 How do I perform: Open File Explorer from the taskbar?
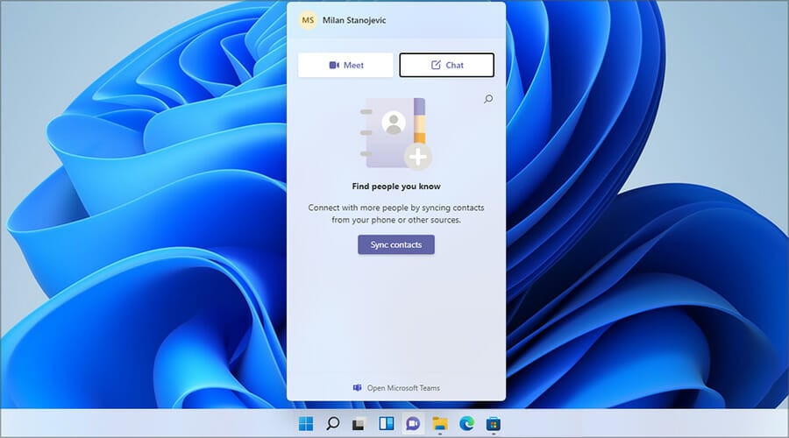[x=440, y=424]
